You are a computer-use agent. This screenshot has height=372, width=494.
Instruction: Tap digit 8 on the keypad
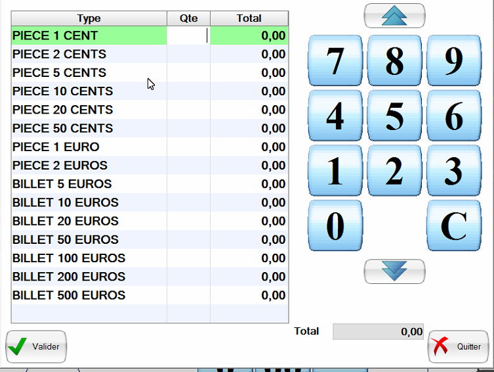[x=394, y=61]
